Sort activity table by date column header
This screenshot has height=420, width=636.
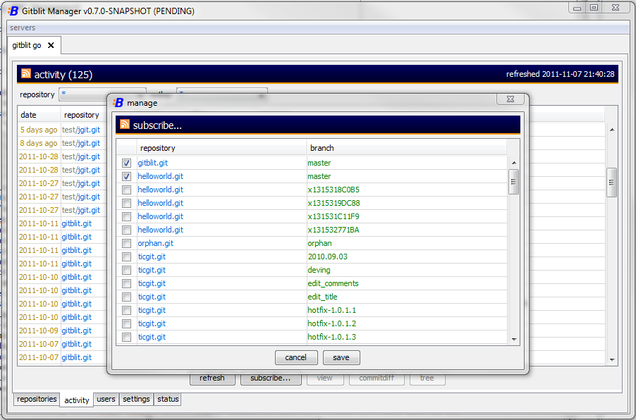coord(39,115)
